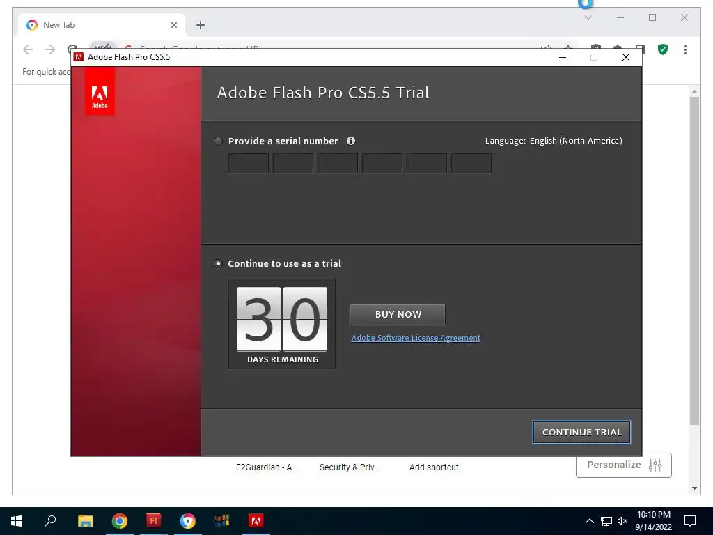
Task: Click the 30 days remaining counter
Action: click(282, 323)
